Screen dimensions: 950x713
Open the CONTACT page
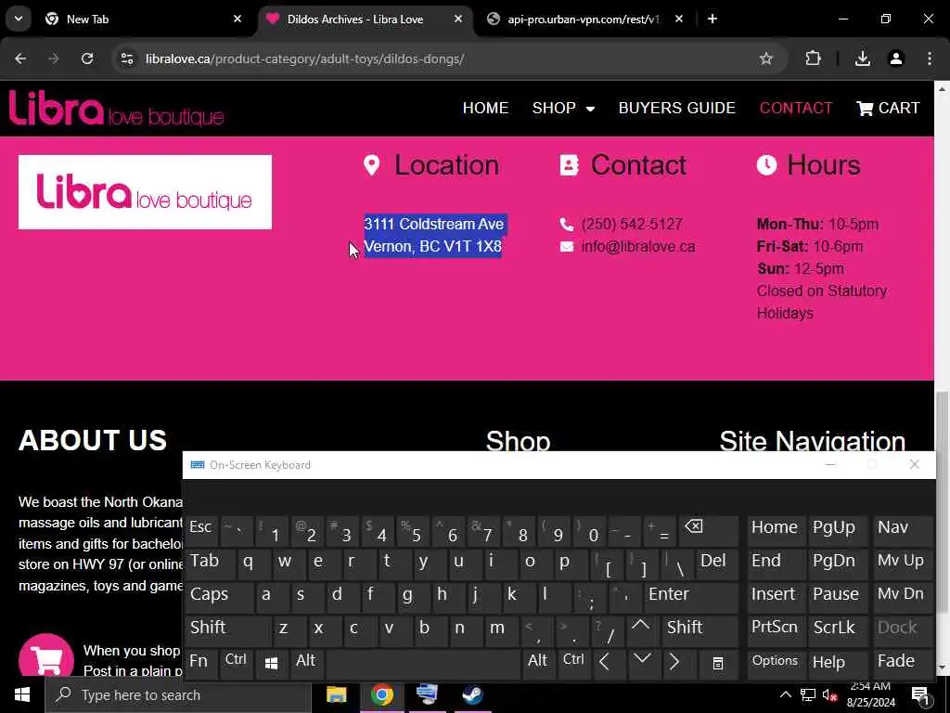point(795,108)
